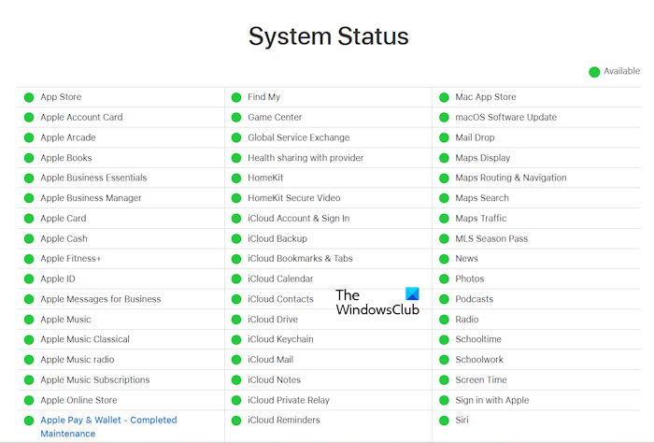
Task: Select the iCloud Account & Sign In entry
Action: [298, 219]
